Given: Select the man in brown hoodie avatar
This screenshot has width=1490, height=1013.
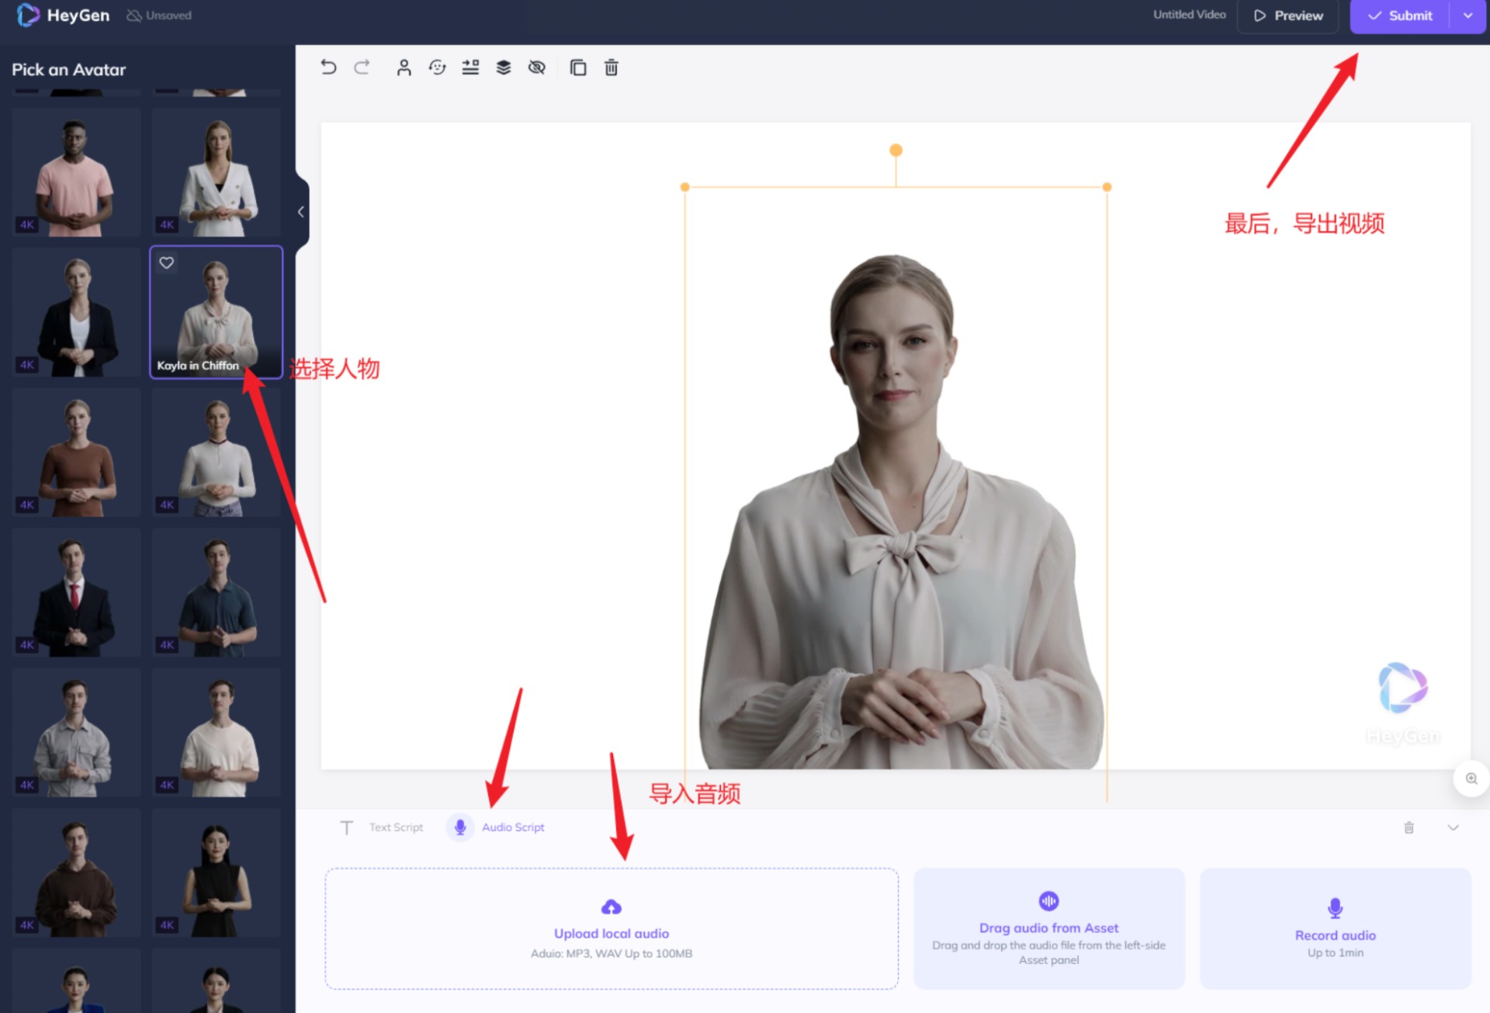Looking at the screenshot, I should [76, 872].
